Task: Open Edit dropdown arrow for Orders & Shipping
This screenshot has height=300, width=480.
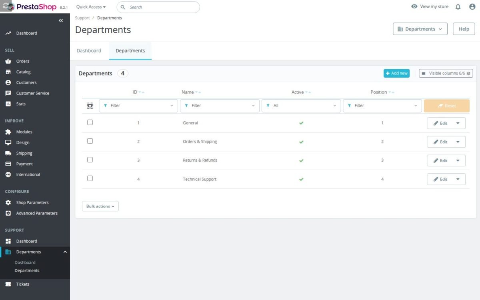Action: [458, 142]
